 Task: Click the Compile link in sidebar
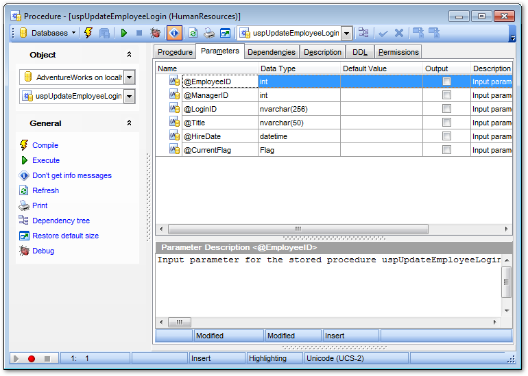coord(45,145)
